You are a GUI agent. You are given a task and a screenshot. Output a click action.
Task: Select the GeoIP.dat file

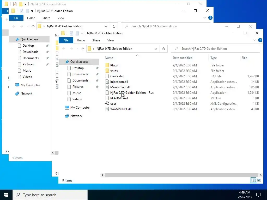click(x=117, y=76)
